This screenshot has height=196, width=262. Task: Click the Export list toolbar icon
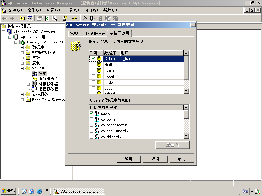[x=55, y=18]
